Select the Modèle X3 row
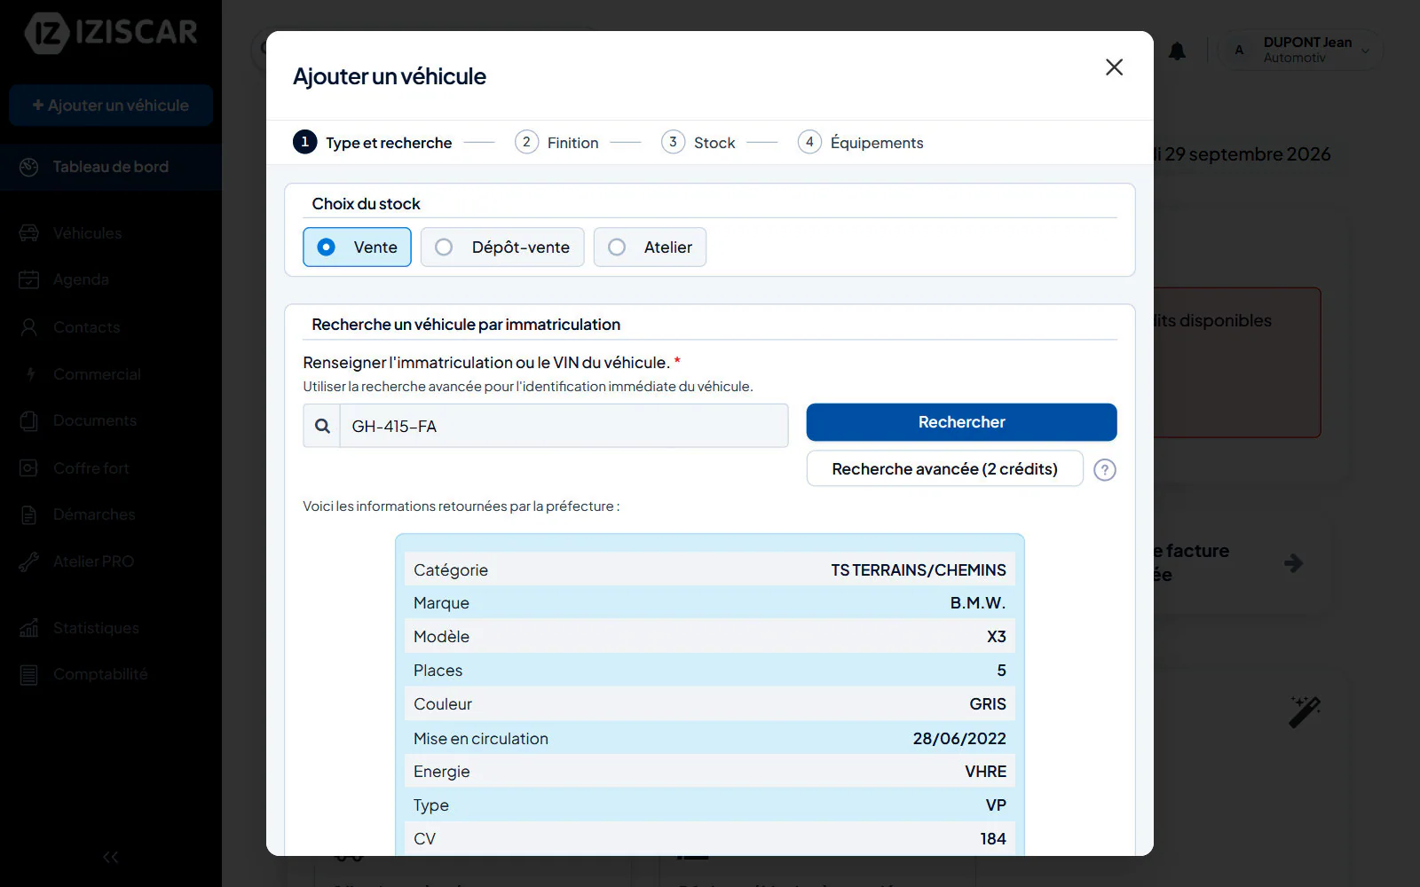Screen dimensions: 1420x887 710,637
